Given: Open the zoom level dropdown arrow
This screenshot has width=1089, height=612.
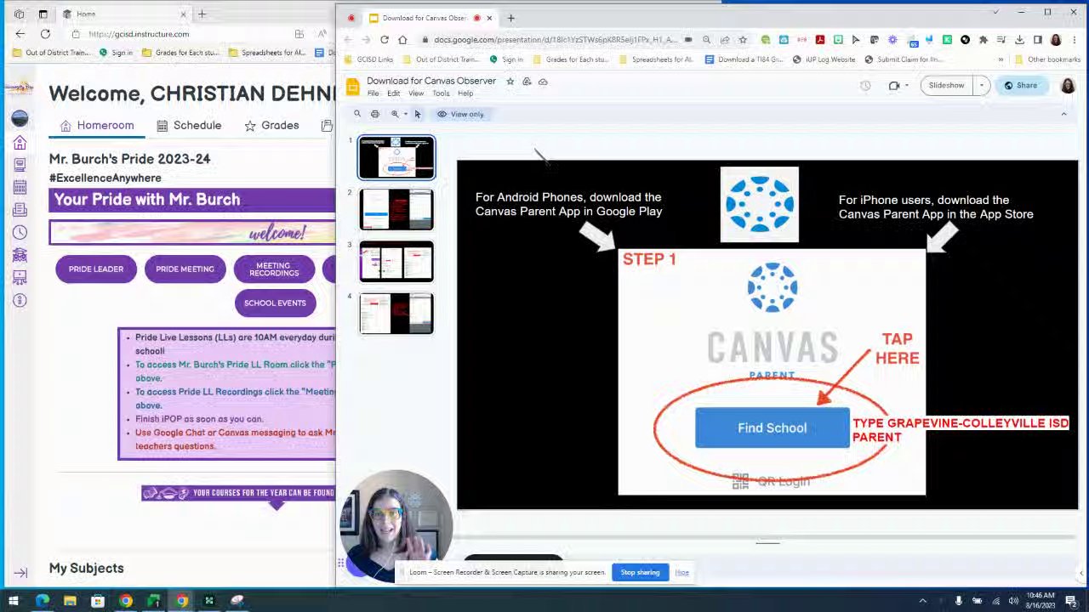Looking at the screenshot, I should point(406,114).
